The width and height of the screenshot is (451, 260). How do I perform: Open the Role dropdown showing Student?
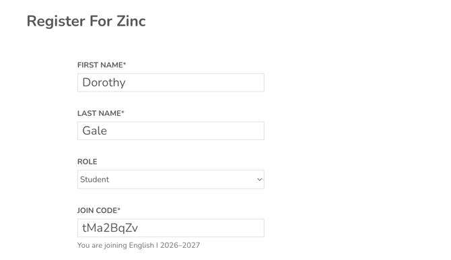170,179
